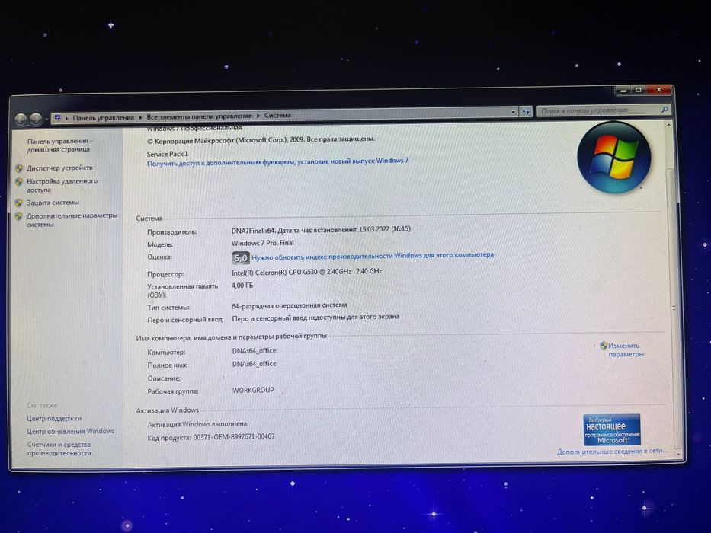This screenshot has height=533, width=711.
Task: Open Дополнительные сведения в сети link
Action: pos(612,452)
